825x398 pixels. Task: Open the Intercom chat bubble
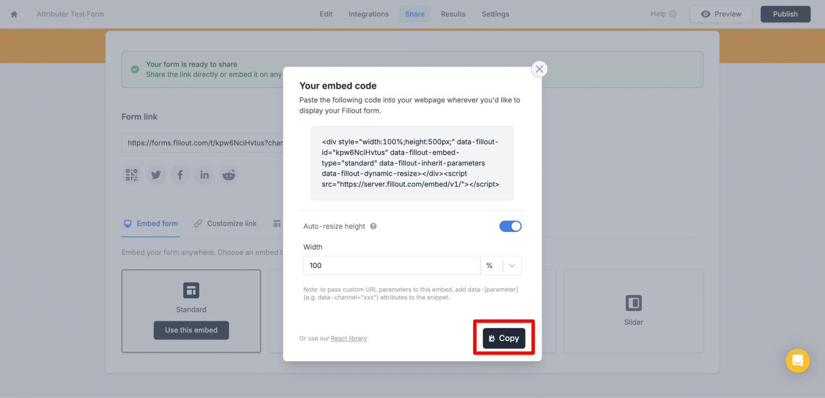pyautogui.click(x=798, y=360)
